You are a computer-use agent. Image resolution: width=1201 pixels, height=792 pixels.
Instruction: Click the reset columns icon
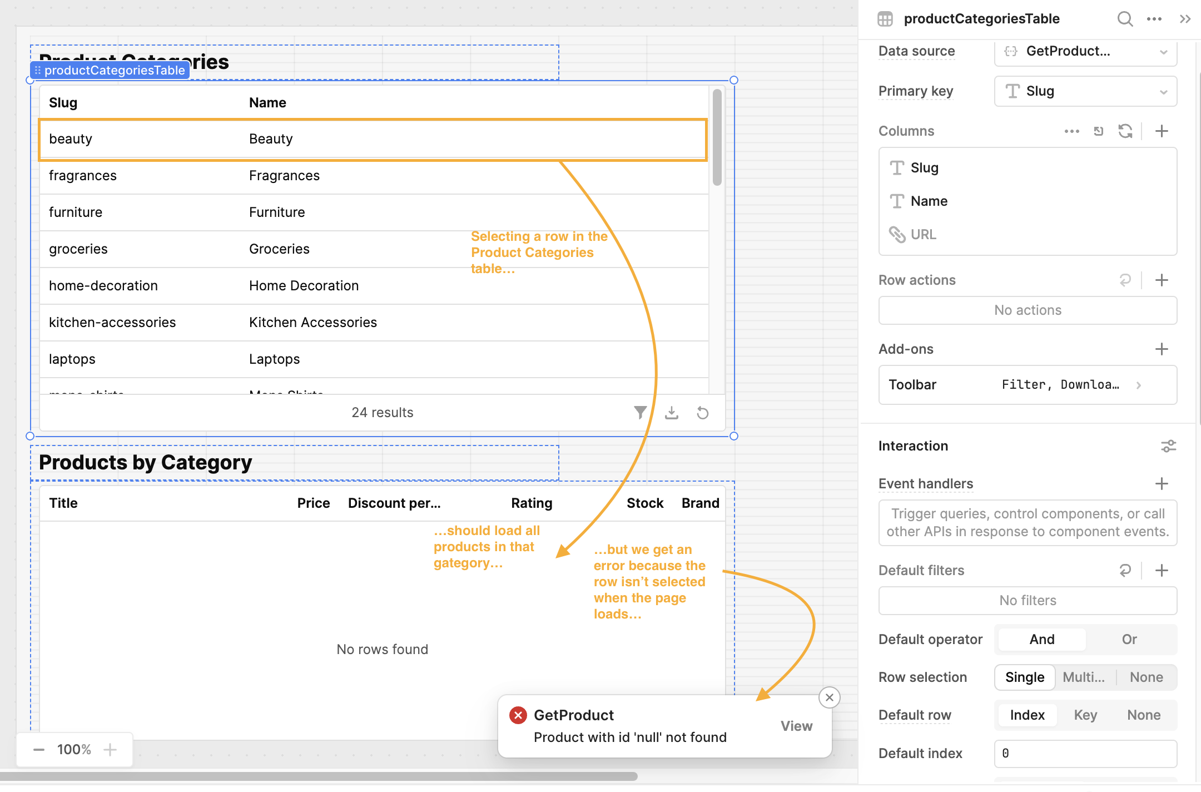pyautogui.click(x=1098, y=131)
